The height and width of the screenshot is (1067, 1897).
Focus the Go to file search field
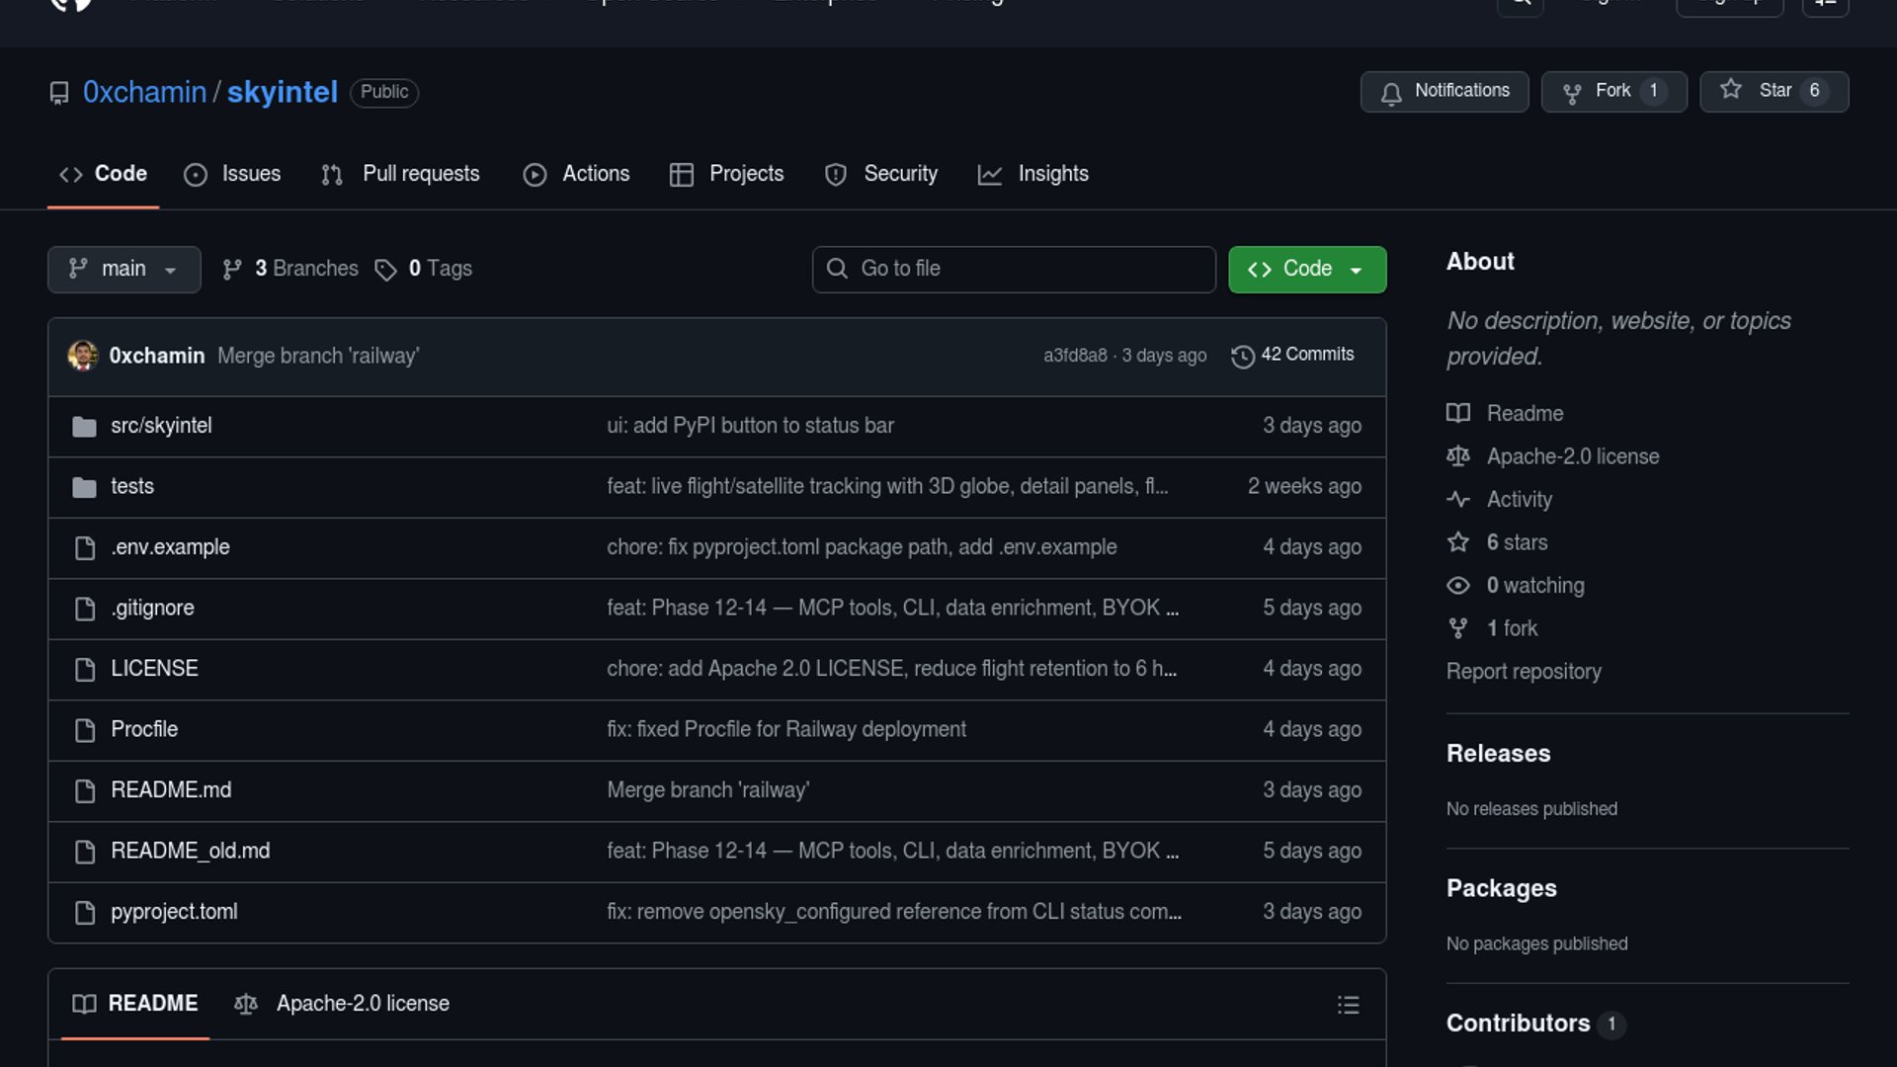[1014, 269]
